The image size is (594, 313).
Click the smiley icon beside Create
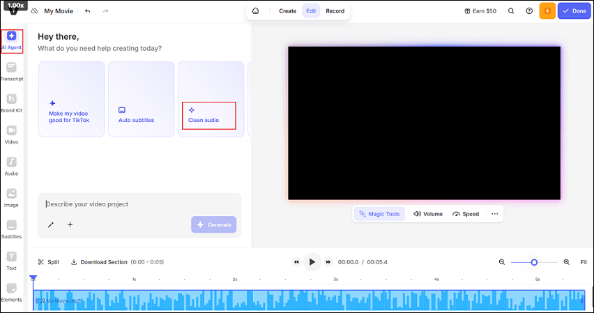click(256, 11)
